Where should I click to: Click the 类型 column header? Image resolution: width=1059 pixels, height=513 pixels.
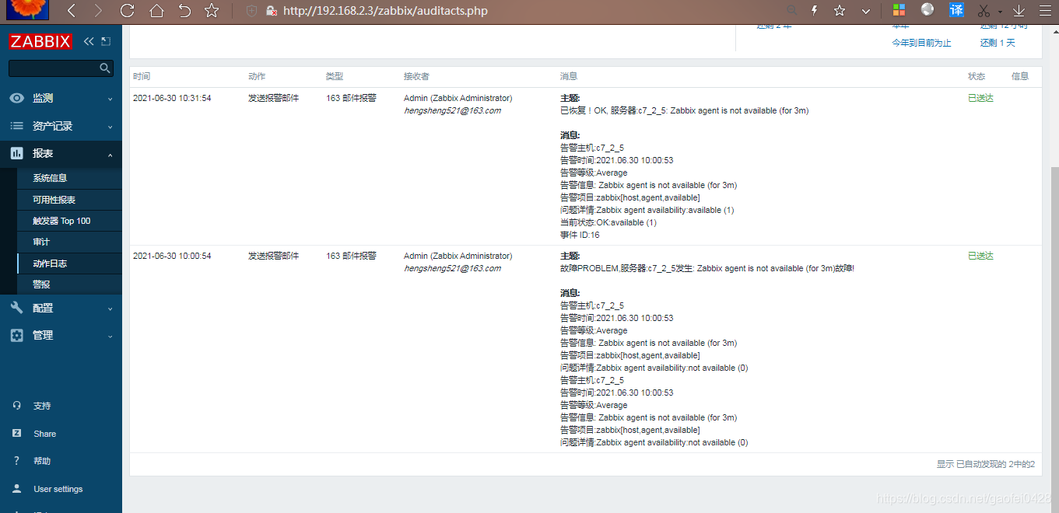pyautogui.click(x=335, y=76)
